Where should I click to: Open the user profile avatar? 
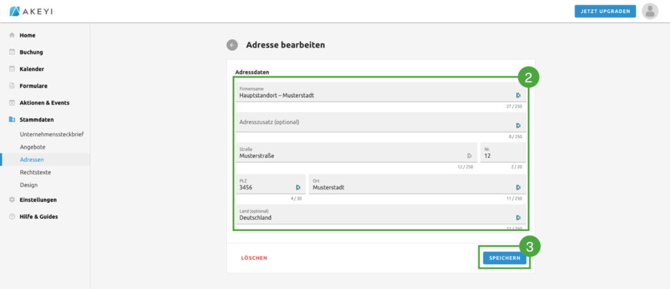click(650, 11)
